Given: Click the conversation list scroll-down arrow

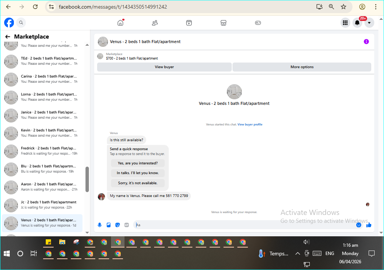Looking at the screenshot, I should point(87,233).
